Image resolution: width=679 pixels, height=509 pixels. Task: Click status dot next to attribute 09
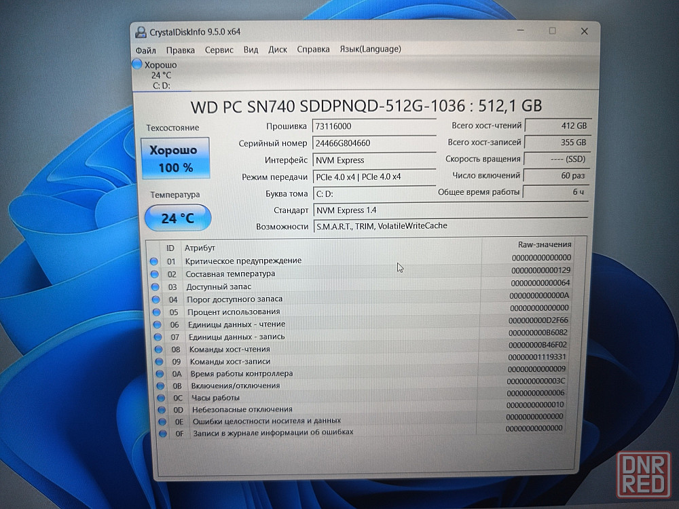click(158, 362)
